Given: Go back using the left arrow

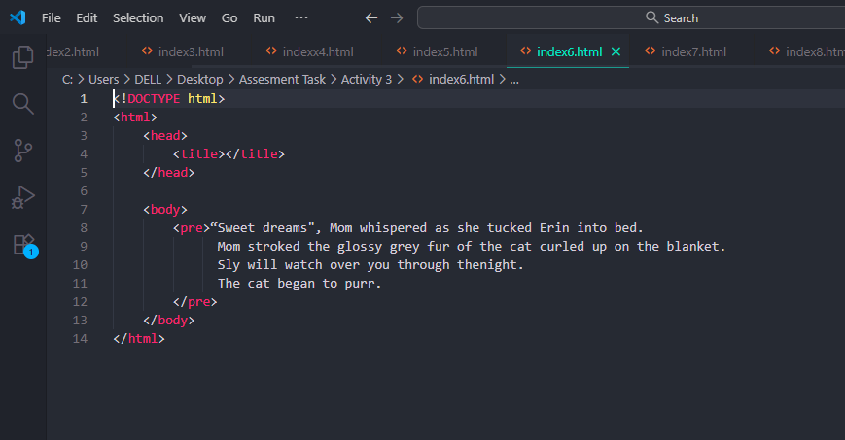Looking at the screenshot, I should (x=370, y=17).
